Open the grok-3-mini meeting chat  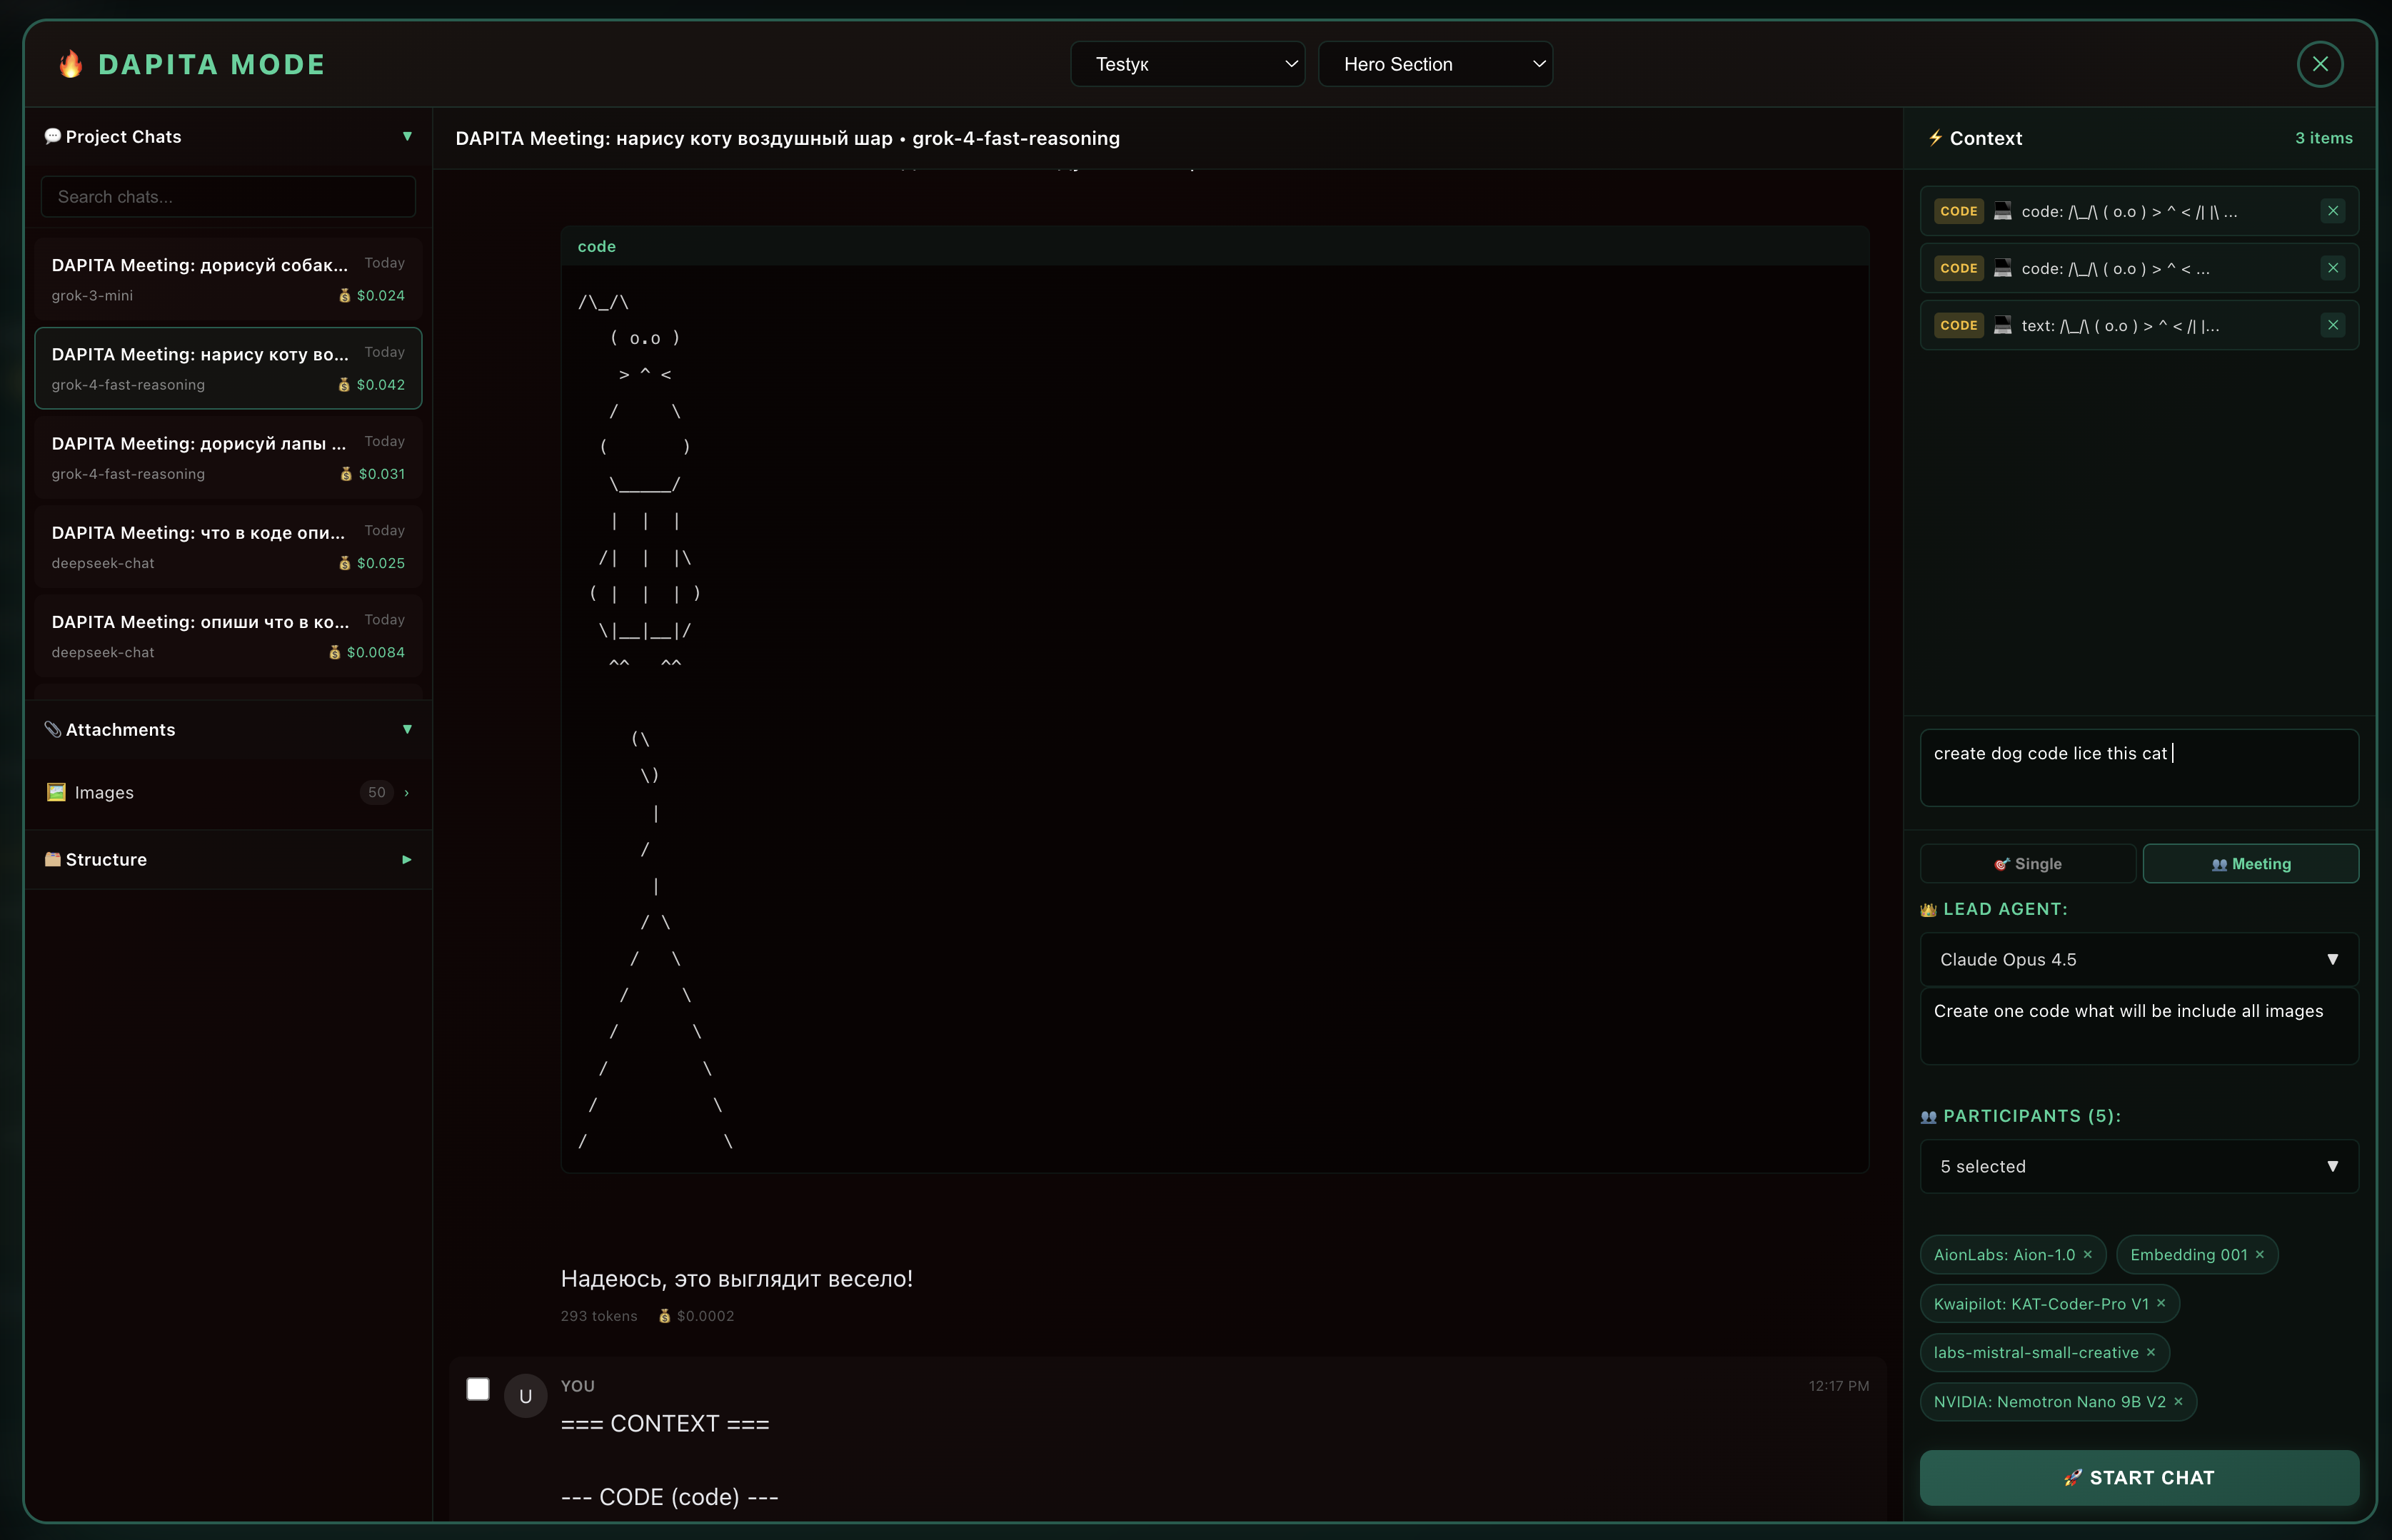(227, 277)
